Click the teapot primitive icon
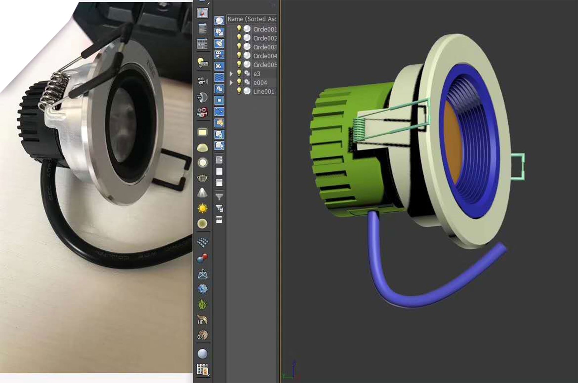The width and height of the screenshot is (578, 383). click(203, 178)
